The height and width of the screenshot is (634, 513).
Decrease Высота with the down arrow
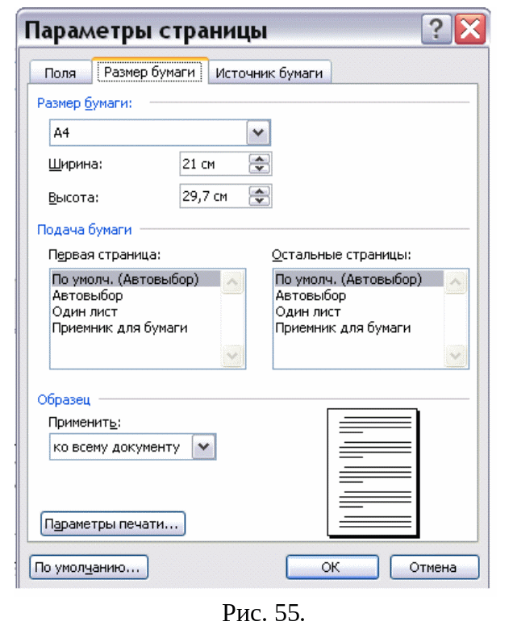pos(259,200)
